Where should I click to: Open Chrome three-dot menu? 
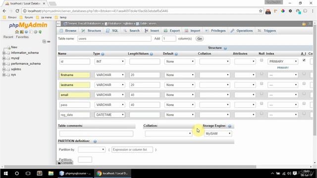[x=313, y=11]
